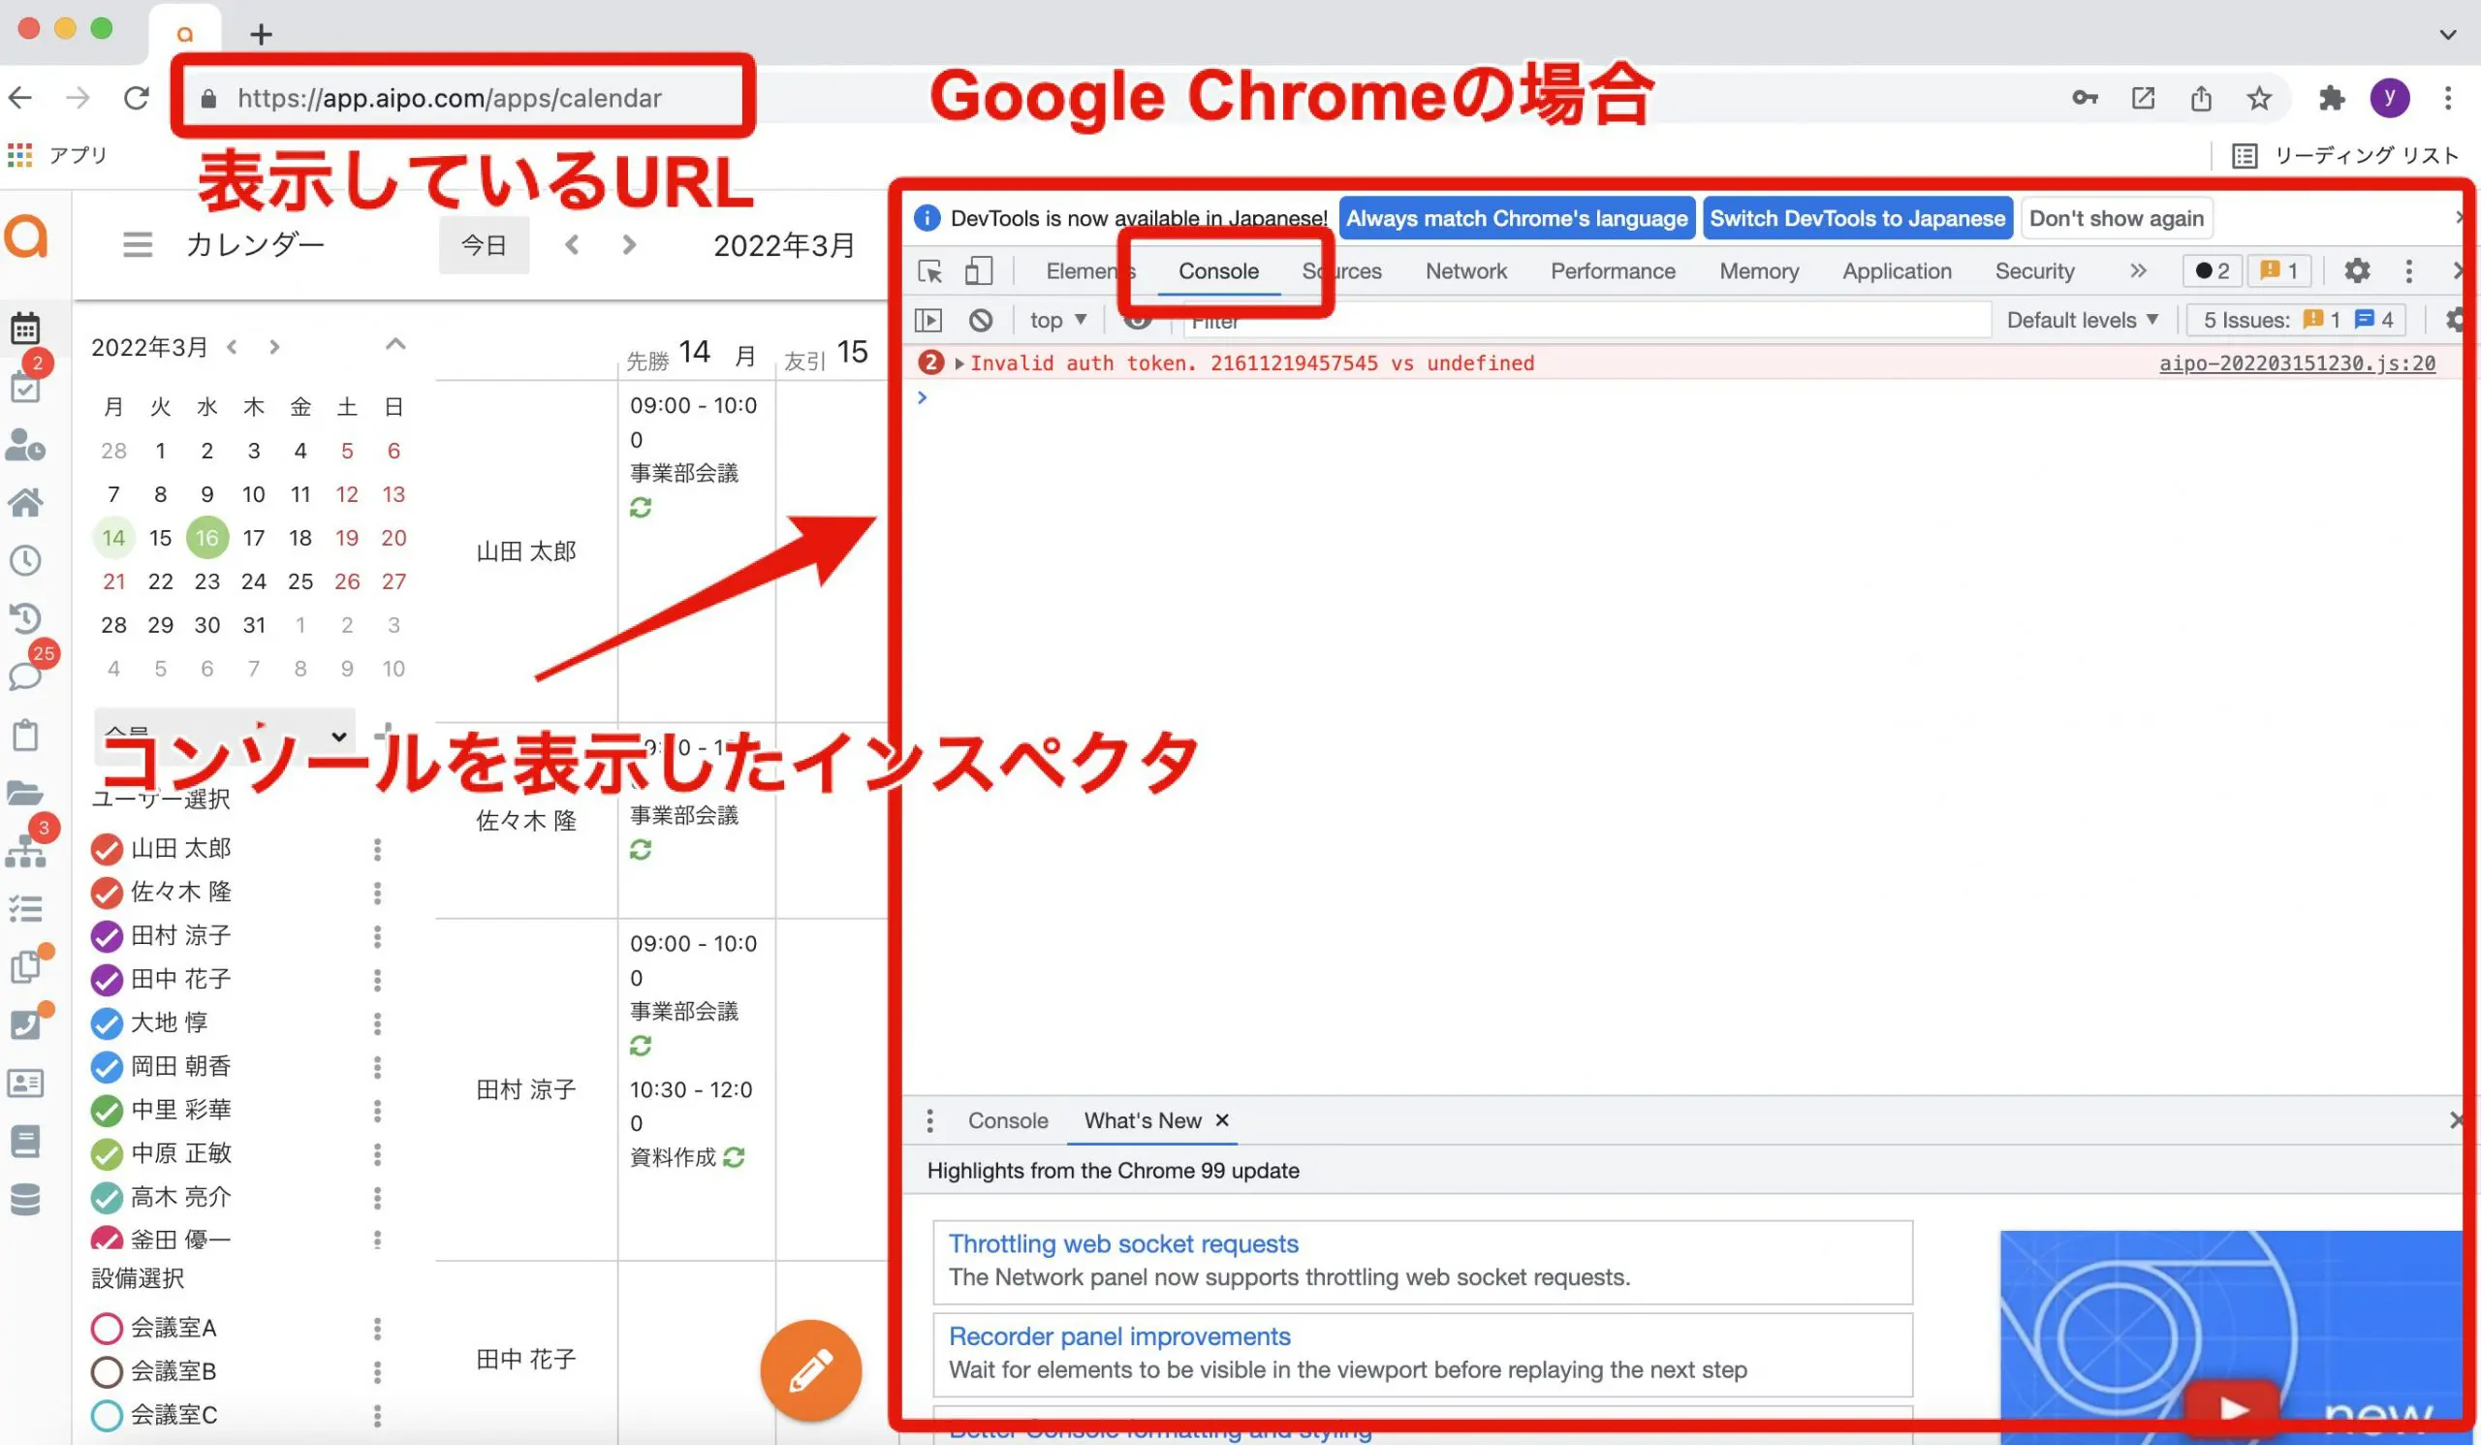Close the What's New drawer tab
The width and height of the screenshot is (2481, 1445).
click(x=1222, y=1120)
